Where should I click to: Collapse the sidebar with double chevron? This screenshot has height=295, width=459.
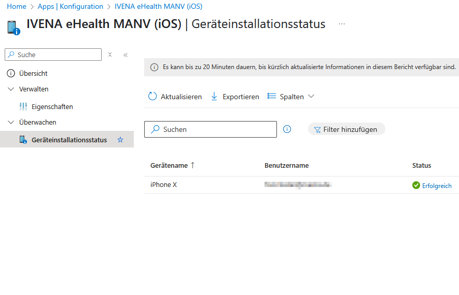(126, 55)
